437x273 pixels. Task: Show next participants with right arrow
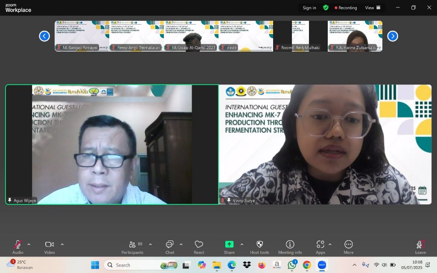pyautogui.click(x=393, y=36)
